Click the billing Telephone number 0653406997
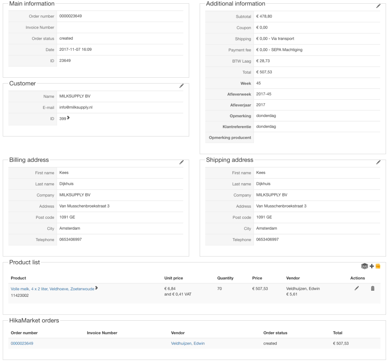The image size is (389, 363). 71,240
